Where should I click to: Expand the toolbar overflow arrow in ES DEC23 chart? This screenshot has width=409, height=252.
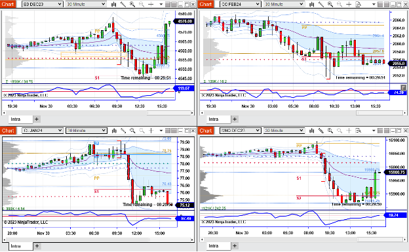click(x=161, y=5)
